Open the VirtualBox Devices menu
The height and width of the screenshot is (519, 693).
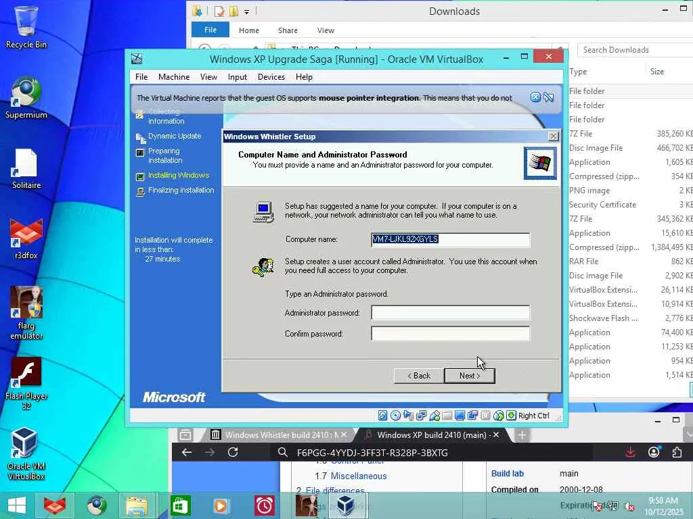coord(271,77)
